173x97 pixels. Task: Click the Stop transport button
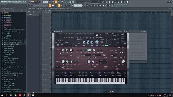click(38, 2)
